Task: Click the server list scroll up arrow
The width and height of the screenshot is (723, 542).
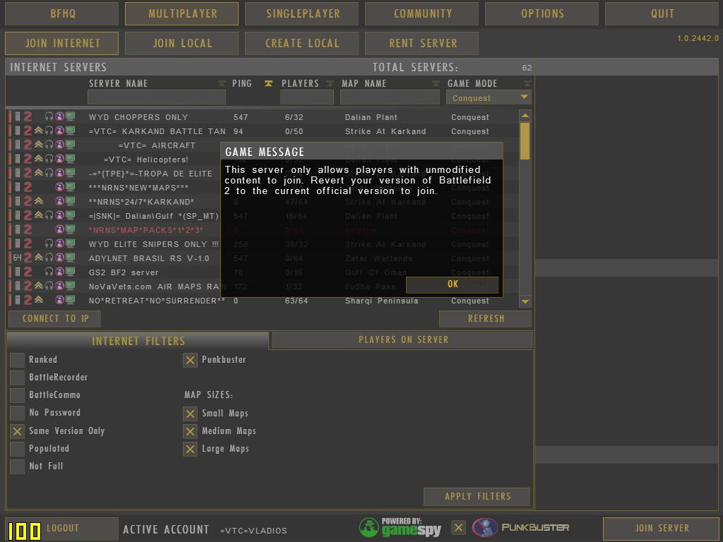Action: [x=525, y=115]
